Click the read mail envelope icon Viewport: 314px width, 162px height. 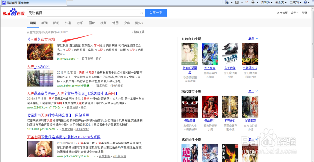[x=246, y=3]
